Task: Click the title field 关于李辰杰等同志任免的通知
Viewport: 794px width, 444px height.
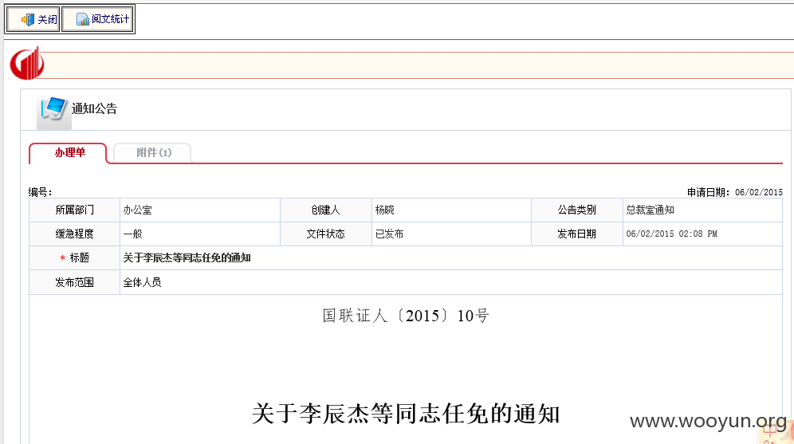Action: coord(187,257)
